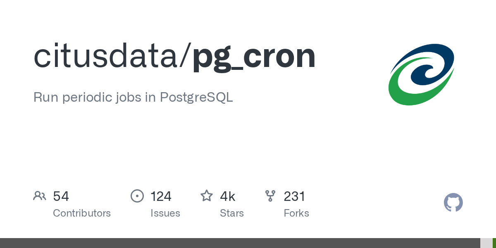Image resolution: width=496 pixels, height=248 pixels.
Task: Click the Stars label
Action: [232, 213]
